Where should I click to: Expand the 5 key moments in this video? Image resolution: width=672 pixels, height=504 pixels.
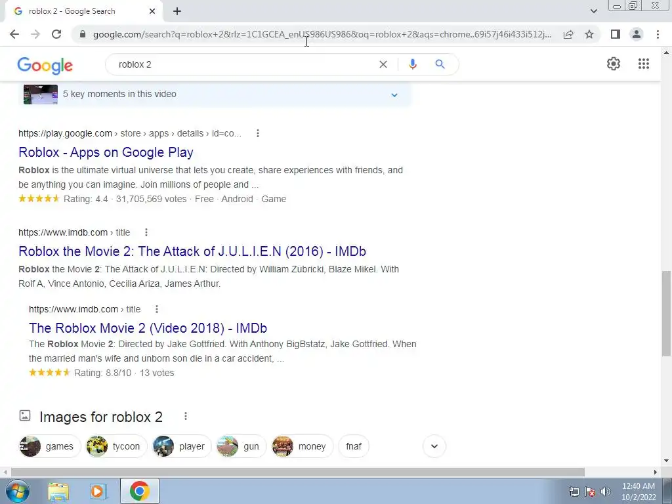394,94
